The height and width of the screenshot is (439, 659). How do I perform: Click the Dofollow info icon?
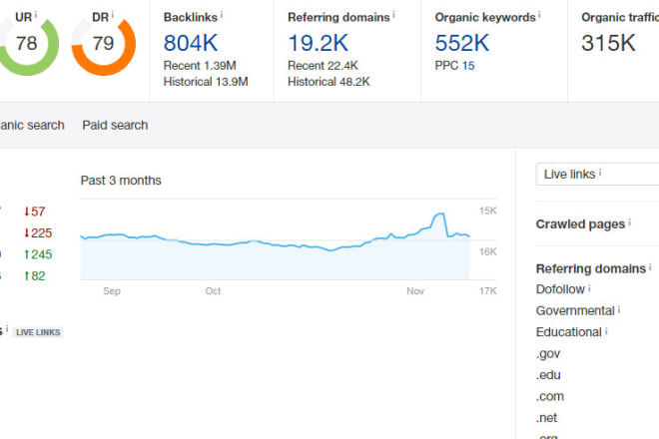click(x=589, y=287)
